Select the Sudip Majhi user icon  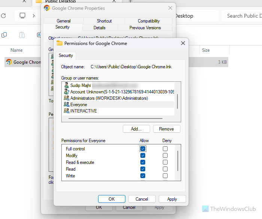[67, 85]
